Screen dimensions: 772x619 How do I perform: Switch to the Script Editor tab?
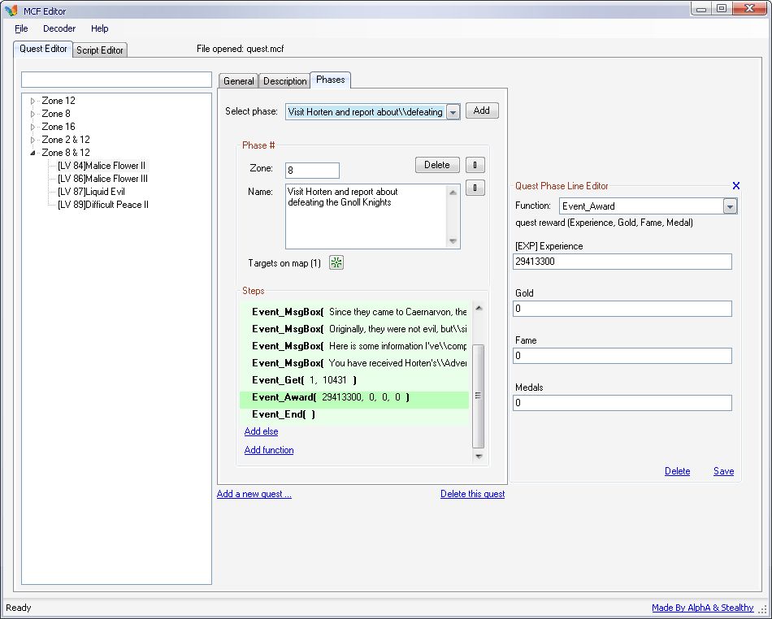[x=100, y=50]
